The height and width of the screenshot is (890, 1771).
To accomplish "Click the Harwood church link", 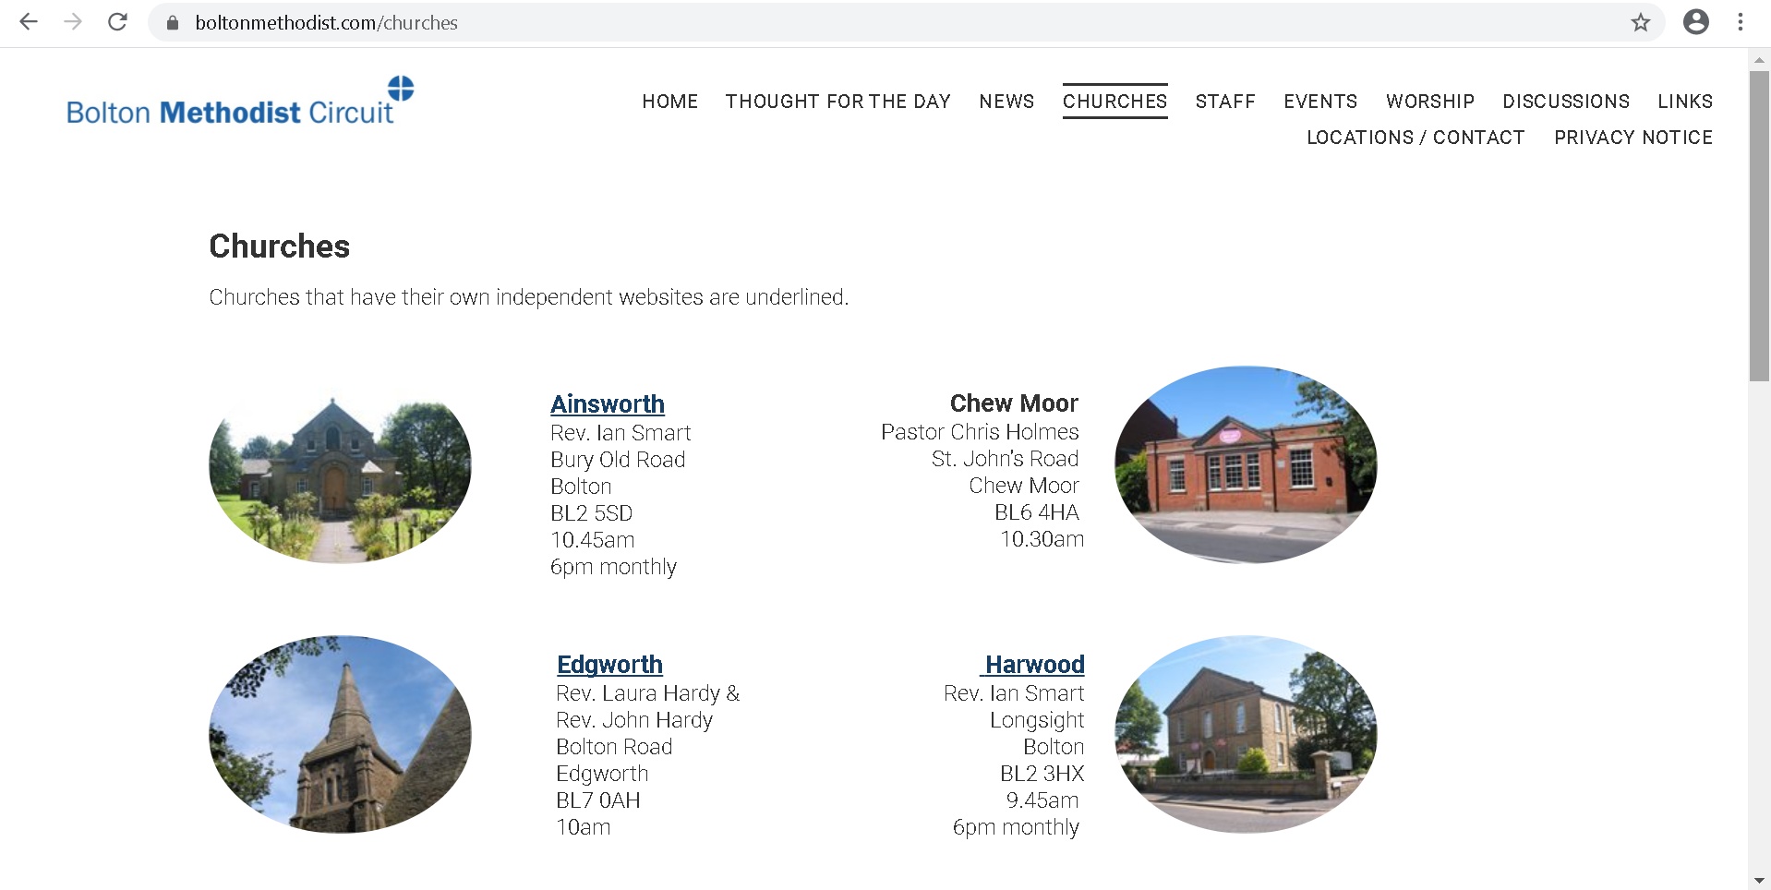I will pos(1034,664).
